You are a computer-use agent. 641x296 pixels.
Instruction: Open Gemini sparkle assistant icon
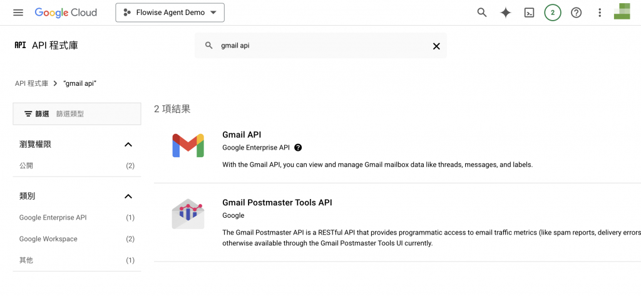coord(506,13)
